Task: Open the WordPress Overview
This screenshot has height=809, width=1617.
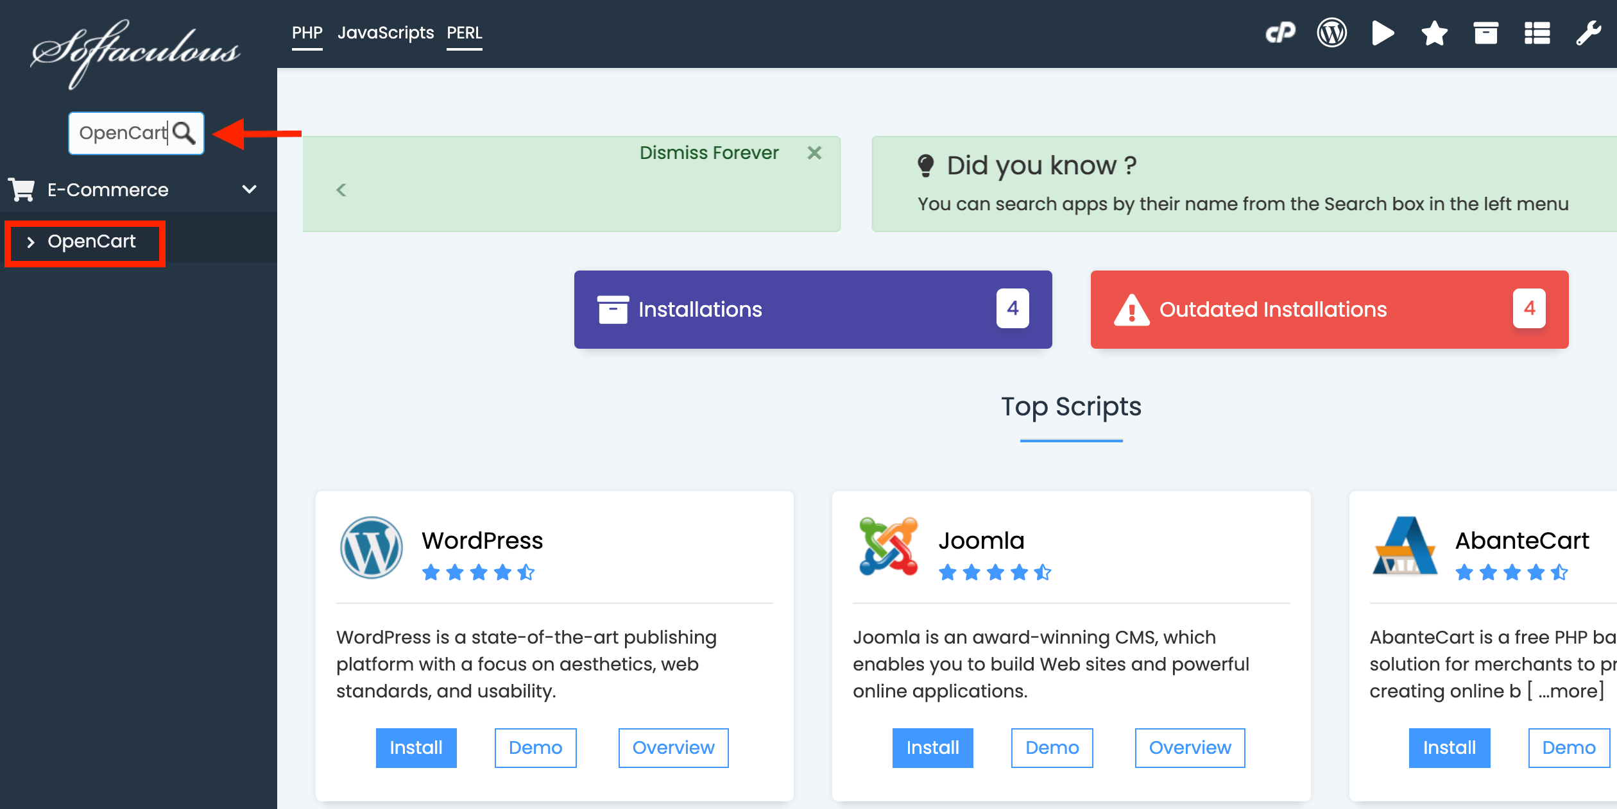Action: click(x=673, y=747)
